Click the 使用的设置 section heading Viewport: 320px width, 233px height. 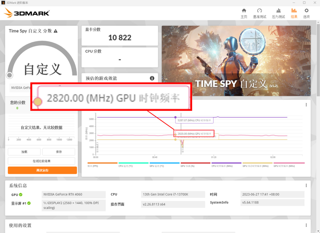coord(20,225)
